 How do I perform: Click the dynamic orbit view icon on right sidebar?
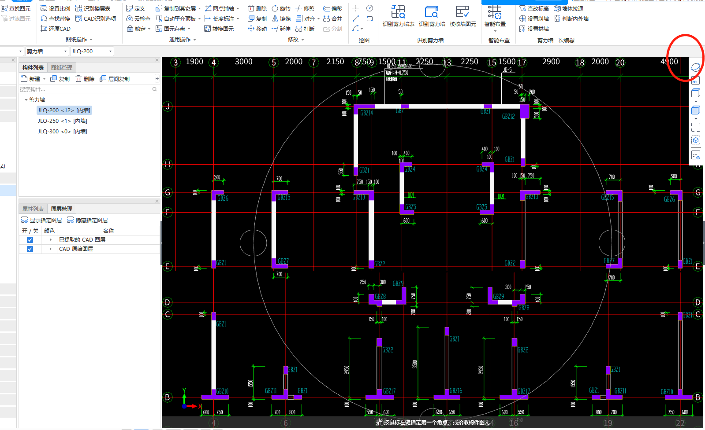(x=695, y=67)
